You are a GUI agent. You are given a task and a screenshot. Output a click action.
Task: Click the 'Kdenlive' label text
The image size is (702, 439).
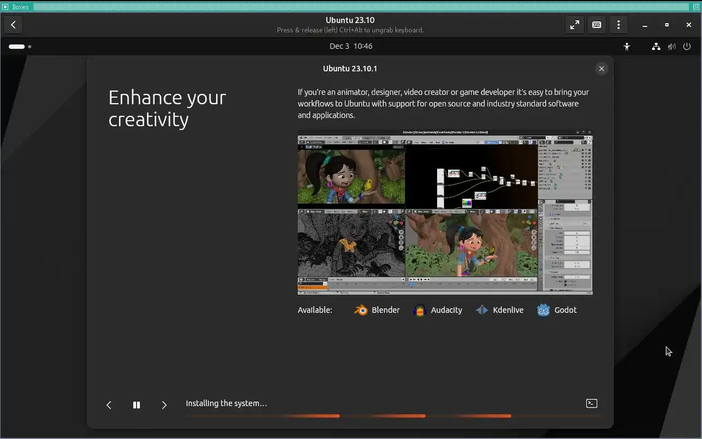coord(508,310)
